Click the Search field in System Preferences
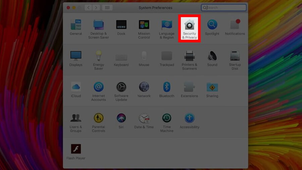Image resolution: width=302 pixels, height=170 pixels. pos(225,7)
